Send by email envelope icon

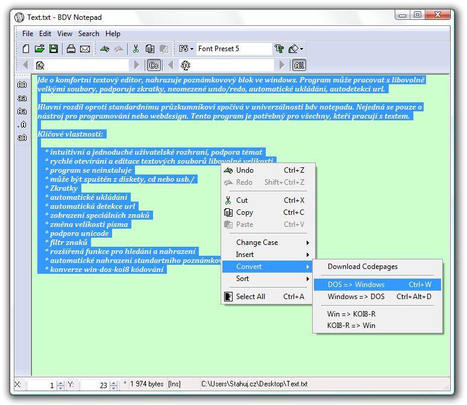pyautogui.click(x=85, y=49)
